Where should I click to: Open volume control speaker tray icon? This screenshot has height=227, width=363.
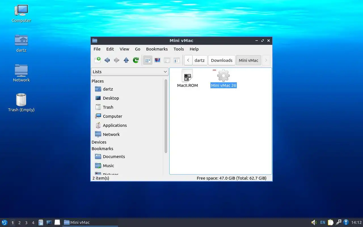(314, 222)
